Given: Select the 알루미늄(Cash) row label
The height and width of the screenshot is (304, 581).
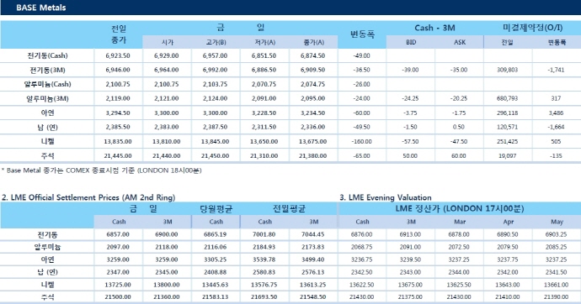Looking at the screenshot, I should 47,84.
